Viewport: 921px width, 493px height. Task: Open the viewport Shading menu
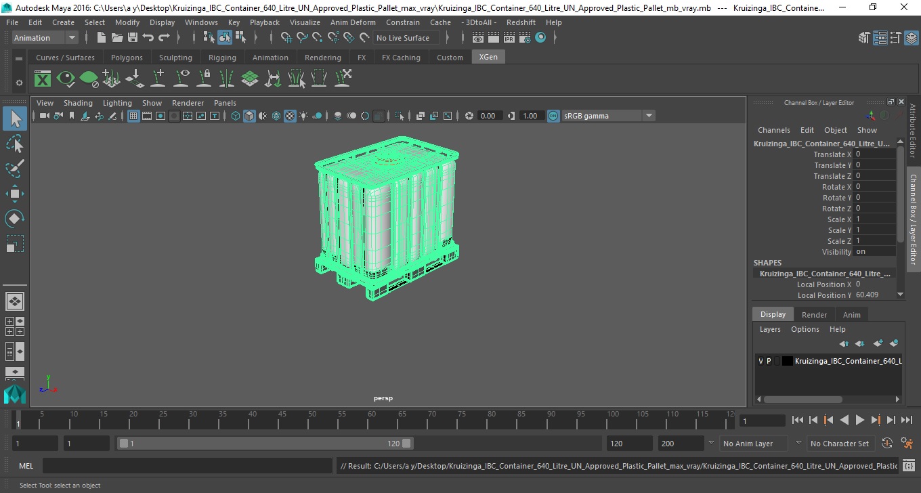coord(78,103)
